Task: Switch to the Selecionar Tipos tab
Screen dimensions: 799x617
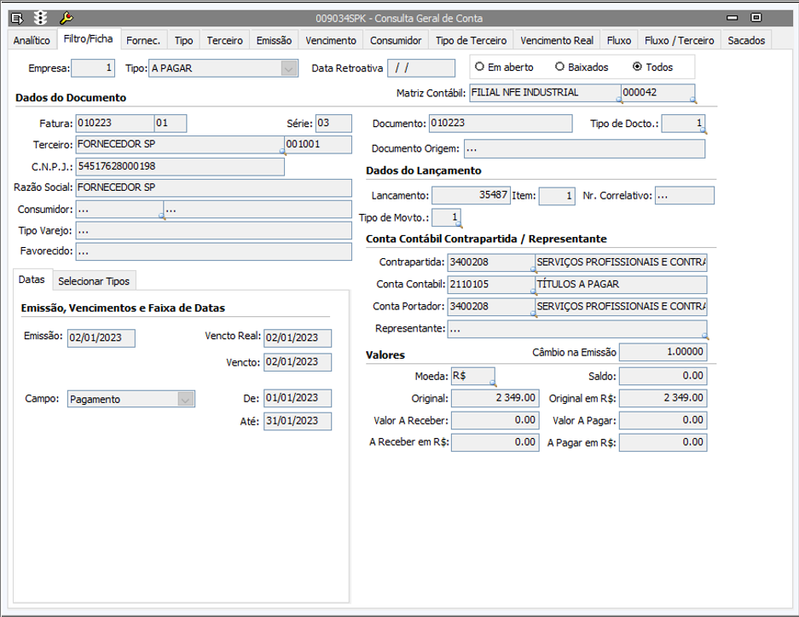Action: pyautogui.click(x=94, y=281)
